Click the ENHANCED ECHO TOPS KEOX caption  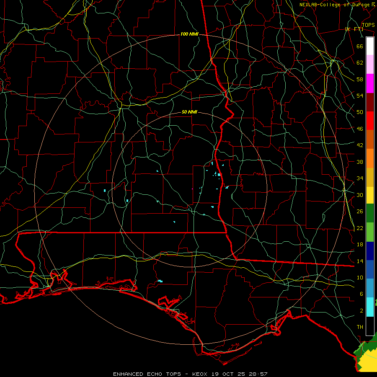click(190, 374)
